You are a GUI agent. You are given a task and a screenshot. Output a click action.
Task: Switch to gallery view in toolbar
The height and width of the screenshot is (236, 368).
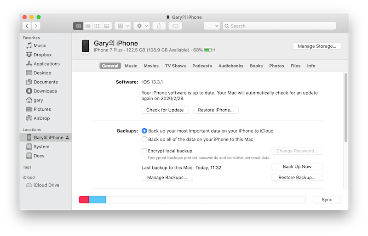click(107, 26)
